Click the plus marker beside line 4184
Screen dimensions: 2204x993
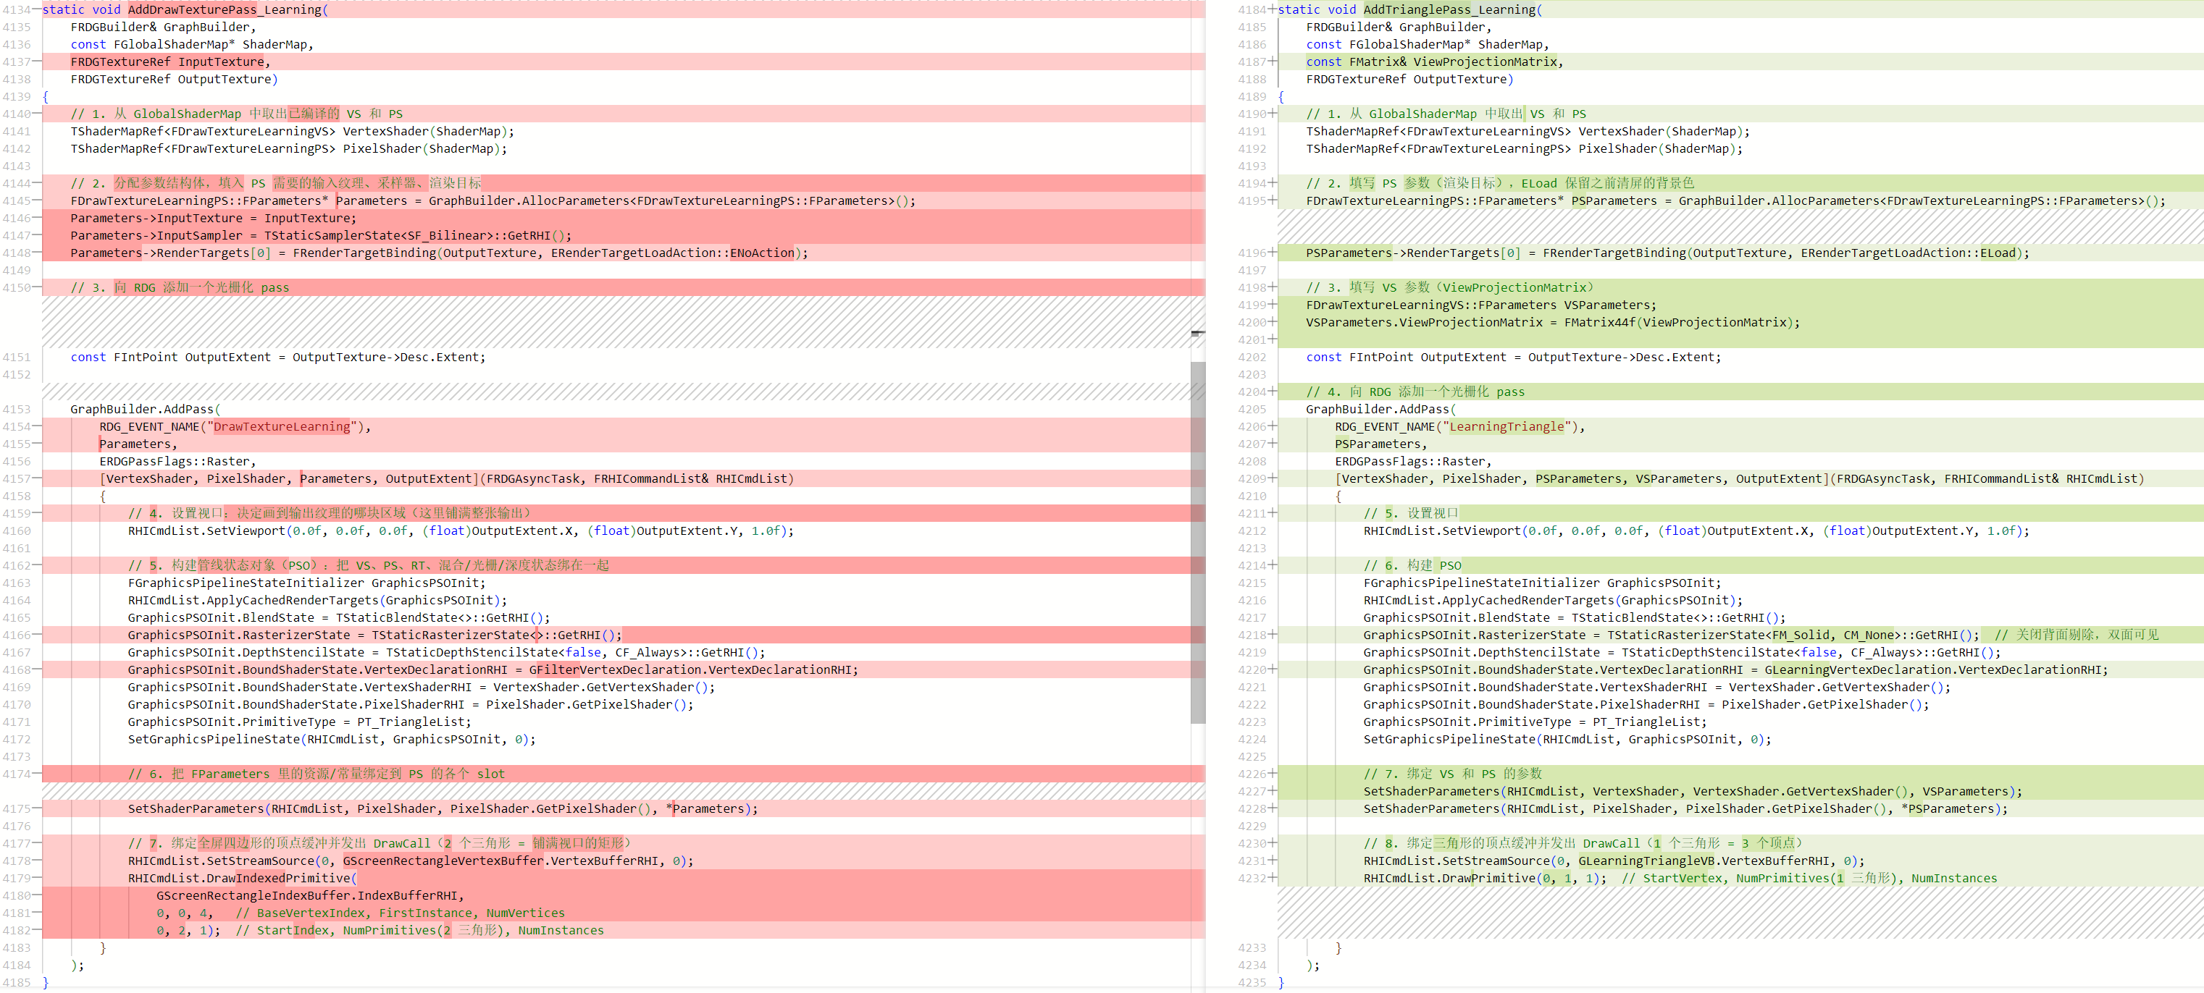pyautogui.click(x=1273, y=9)
